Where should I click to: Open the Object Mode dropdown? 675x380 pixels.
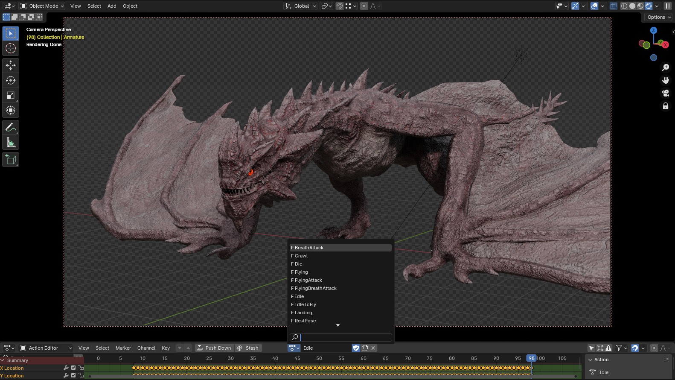pyautogui.click(x=42, y=6)
